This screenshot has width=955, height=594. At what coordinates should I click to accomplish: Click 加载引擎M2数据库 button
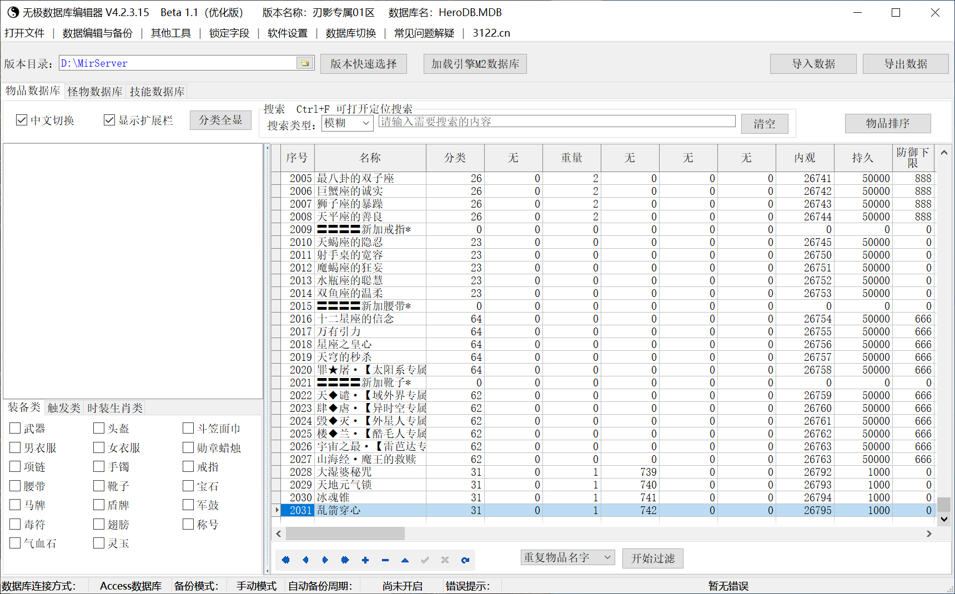[x=475, y=64]
